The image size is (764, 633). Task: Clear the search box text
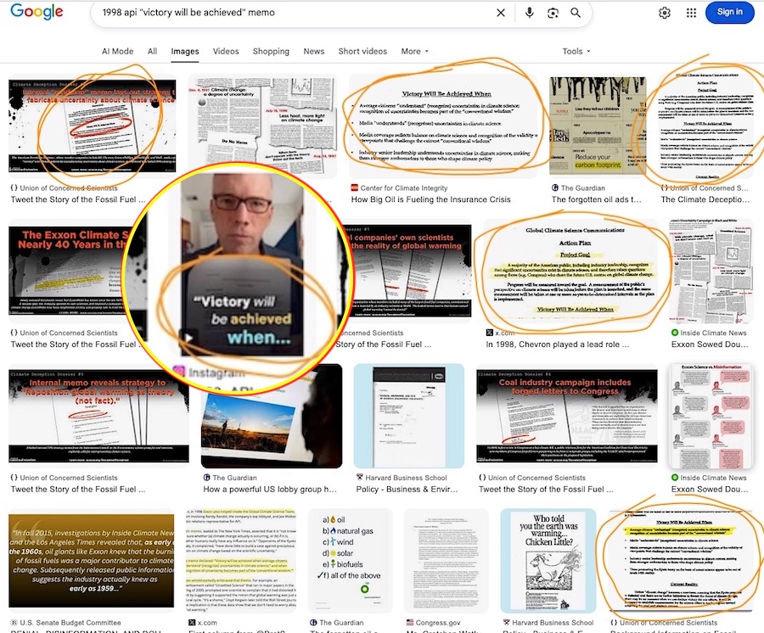click(x=501, y=13)
